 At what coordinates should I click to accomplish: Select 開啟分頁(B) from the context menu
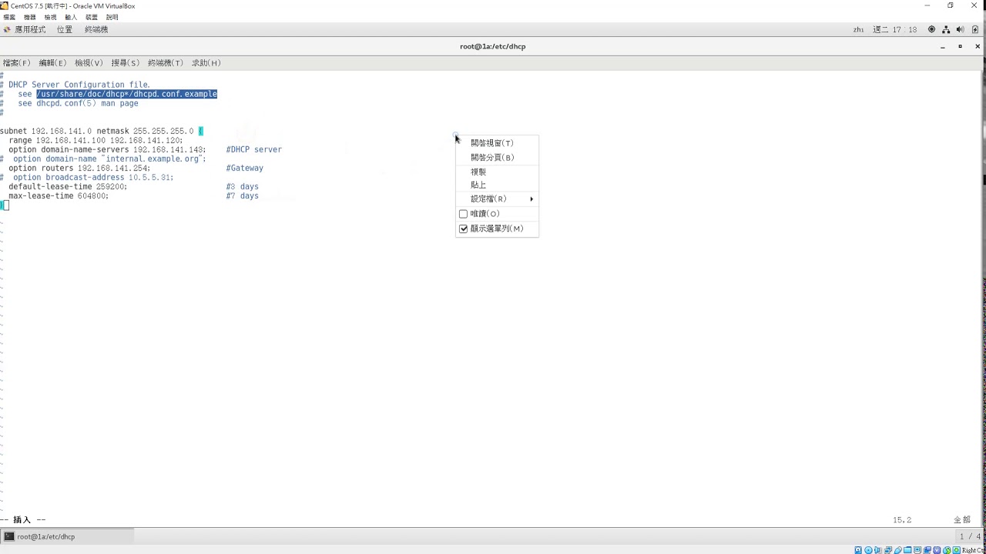[497, 158]
